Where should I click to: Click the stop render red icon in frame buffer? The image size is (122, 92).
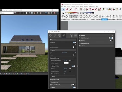pyautogui.click(x=54, y=13)
